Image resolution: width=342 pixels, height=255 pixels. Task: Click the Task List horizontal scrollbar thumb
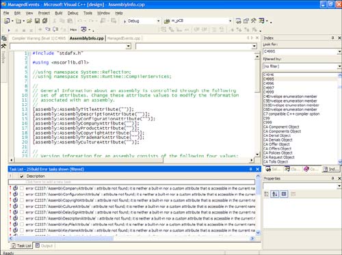(63, 239)
